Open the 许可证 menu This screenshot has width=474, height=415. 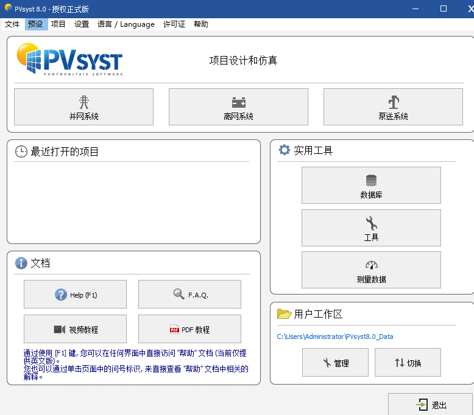click(174, 24)
